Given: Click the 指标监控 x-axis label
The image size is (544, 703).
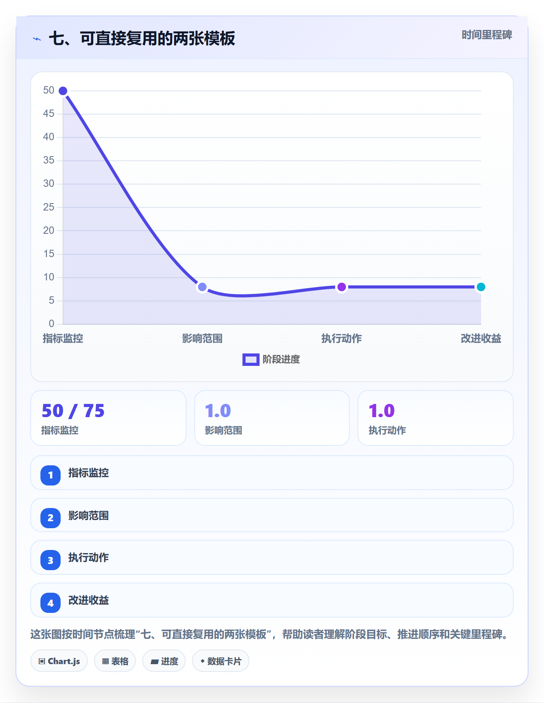Looking at the screenshot, I should click(x=63, y=339).
